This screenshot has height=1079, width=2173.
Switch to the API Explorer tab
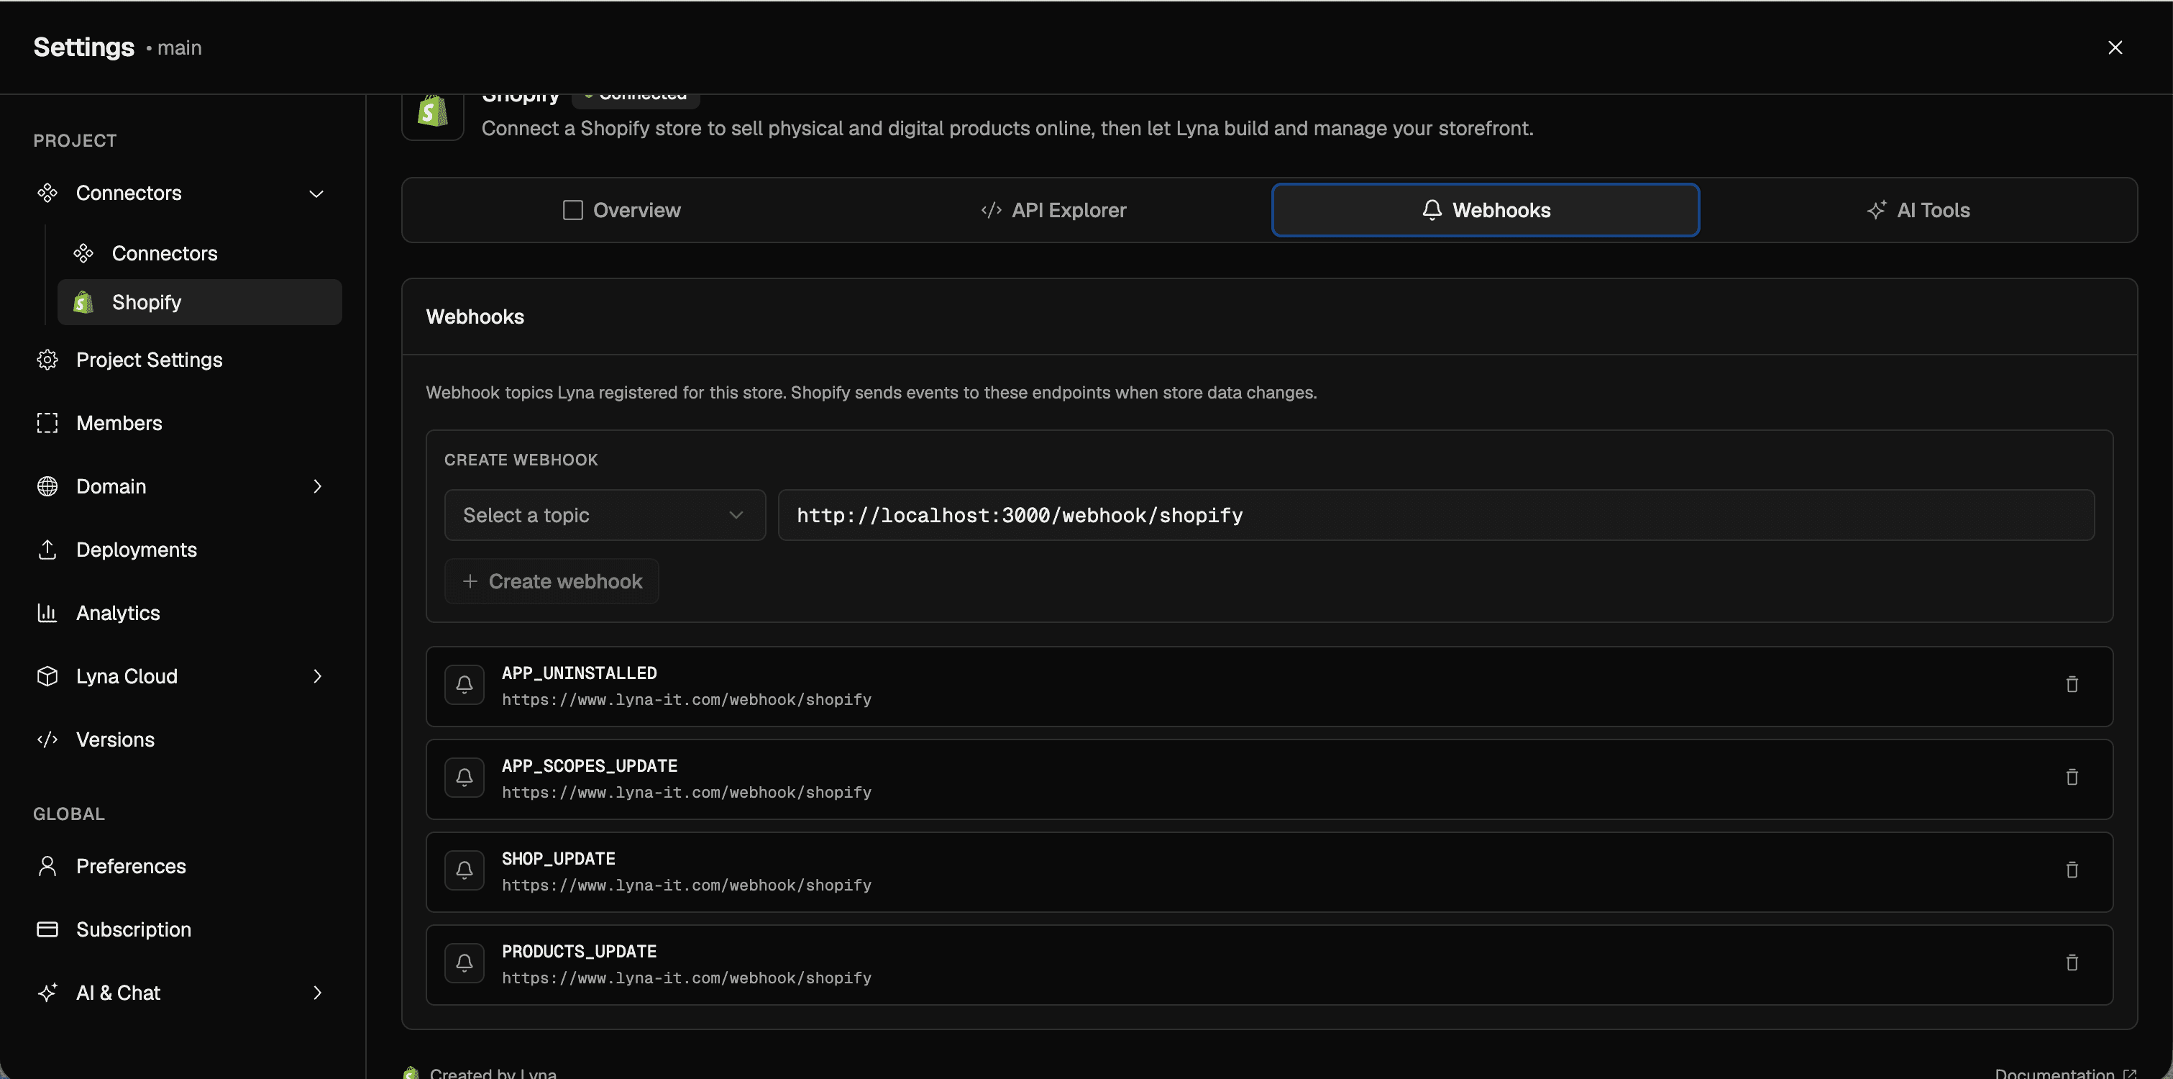click(1053, 211)
